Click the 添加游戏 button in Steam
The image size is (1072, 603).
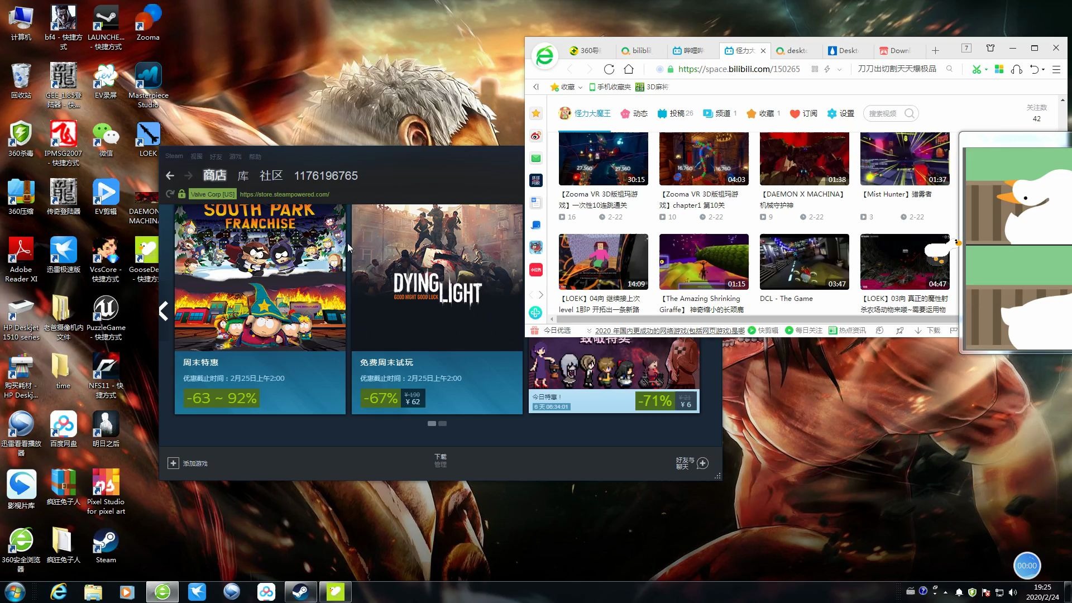(x=188, y=463)
